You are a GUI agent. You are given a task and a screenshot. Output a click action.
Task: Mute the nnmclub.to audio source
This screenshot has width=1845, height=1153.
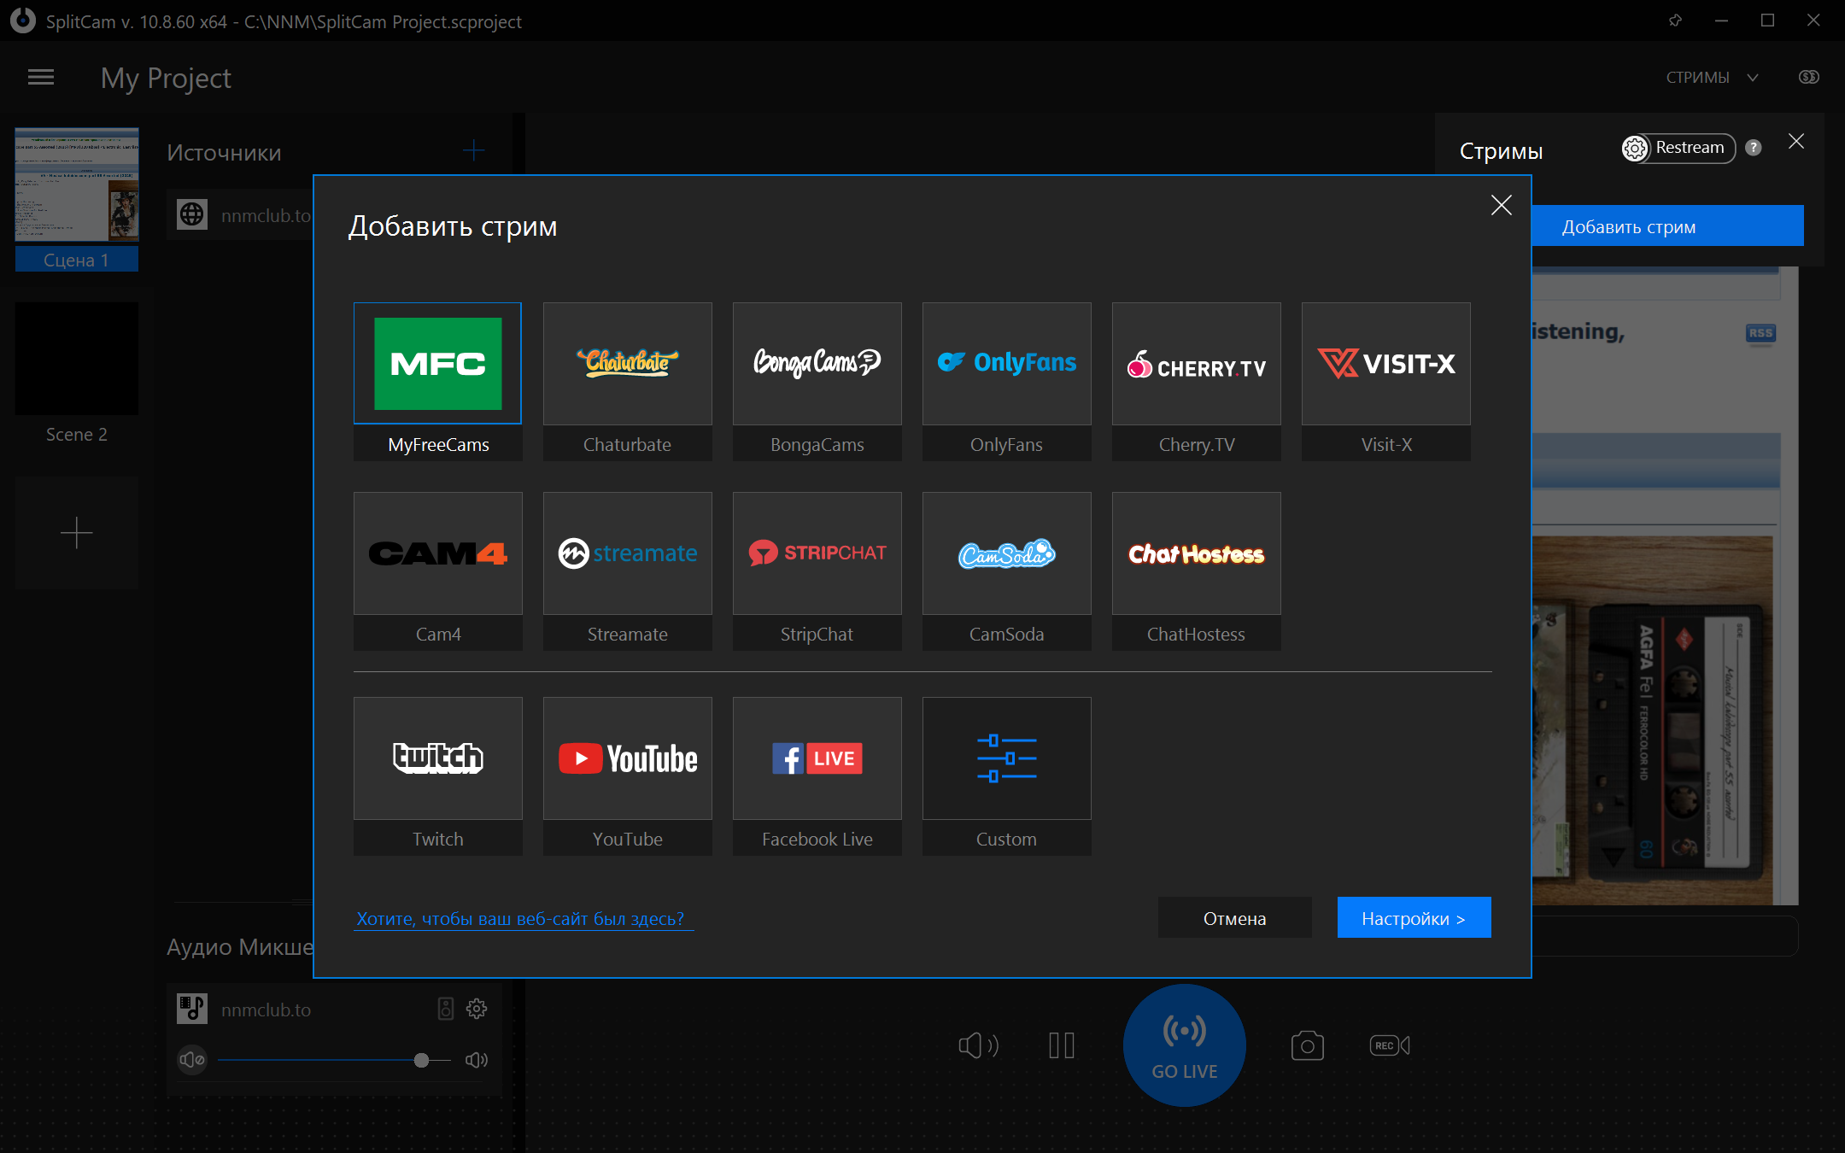tap(192, 1060)
